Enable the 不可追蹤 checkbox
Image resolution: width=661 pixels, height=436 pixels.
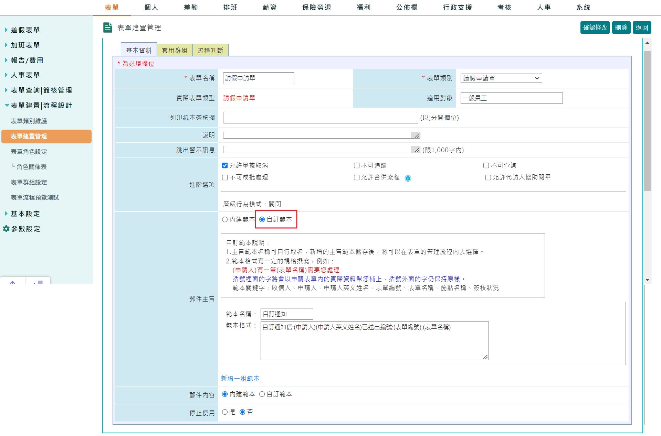click(356, 165)
